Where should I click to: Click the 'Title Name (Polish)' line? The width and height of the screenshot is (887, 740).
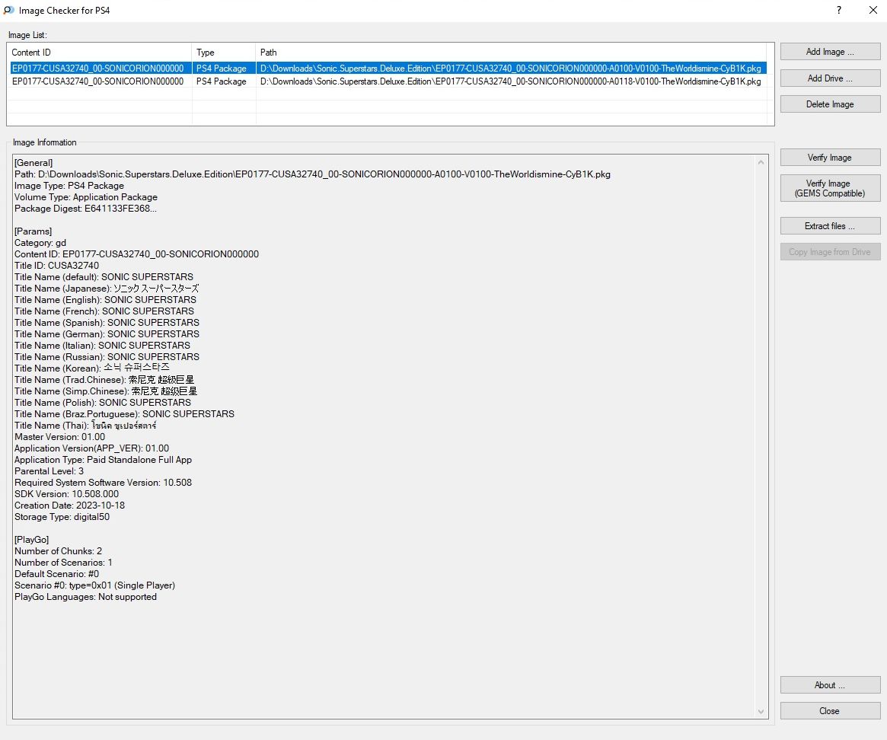102,402
